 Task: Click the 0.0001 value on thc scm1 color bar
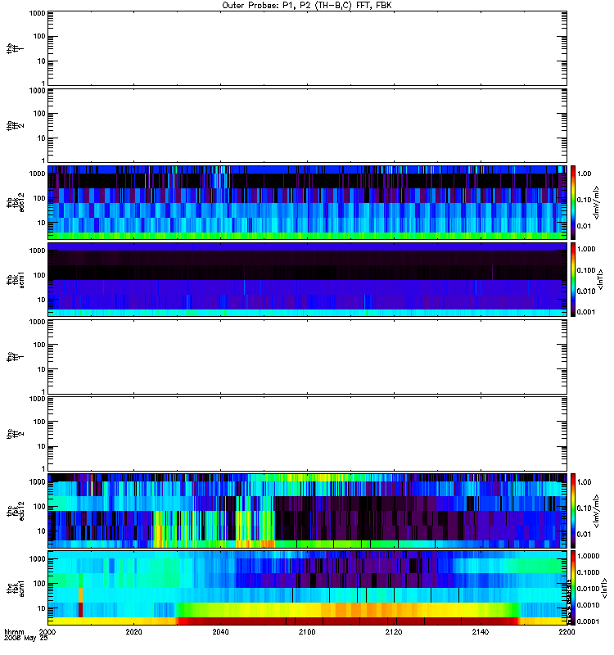coord(588,621)
